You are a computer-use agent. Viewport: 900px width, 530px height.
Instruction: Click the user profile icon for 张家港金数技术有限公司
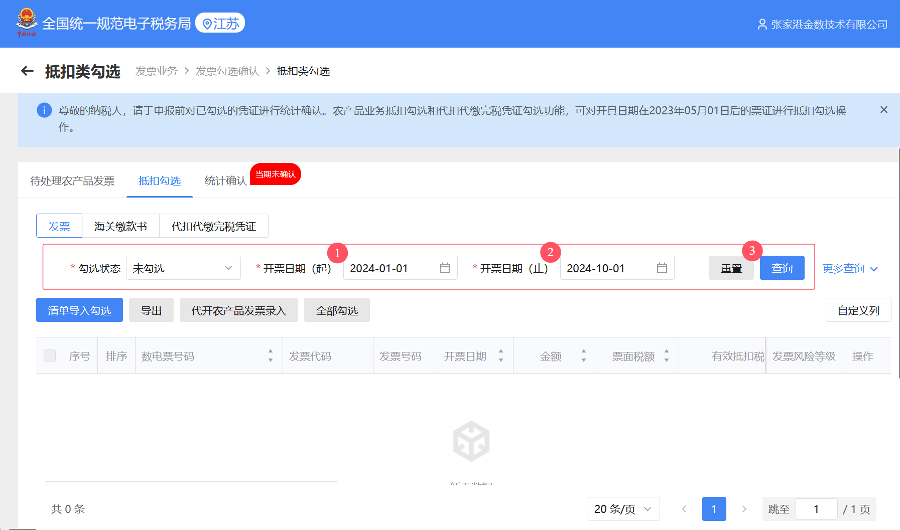tap(762, 24)
